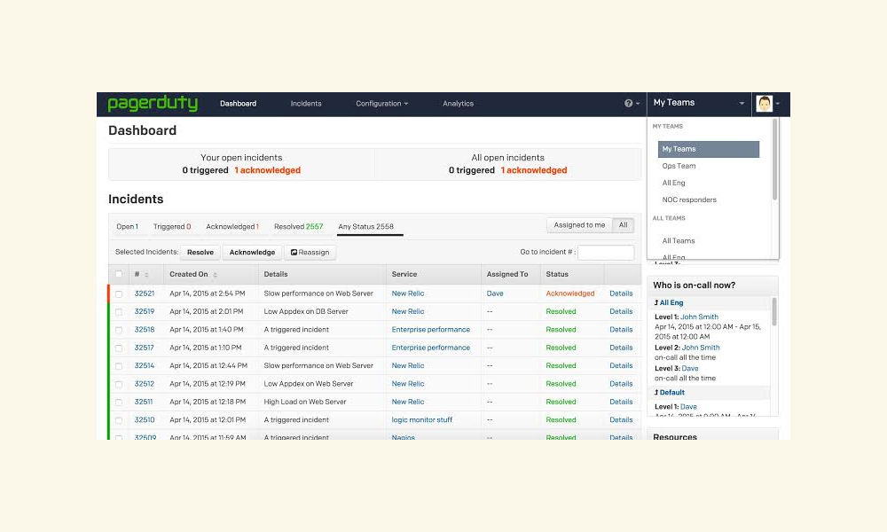Choose All Eng under My Teams list

click(x=674, y=183)
